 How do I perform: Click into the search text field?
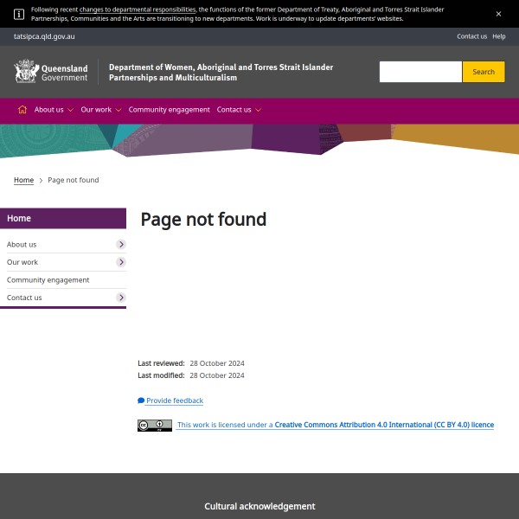pyautogui.click(x=420, y=72)
